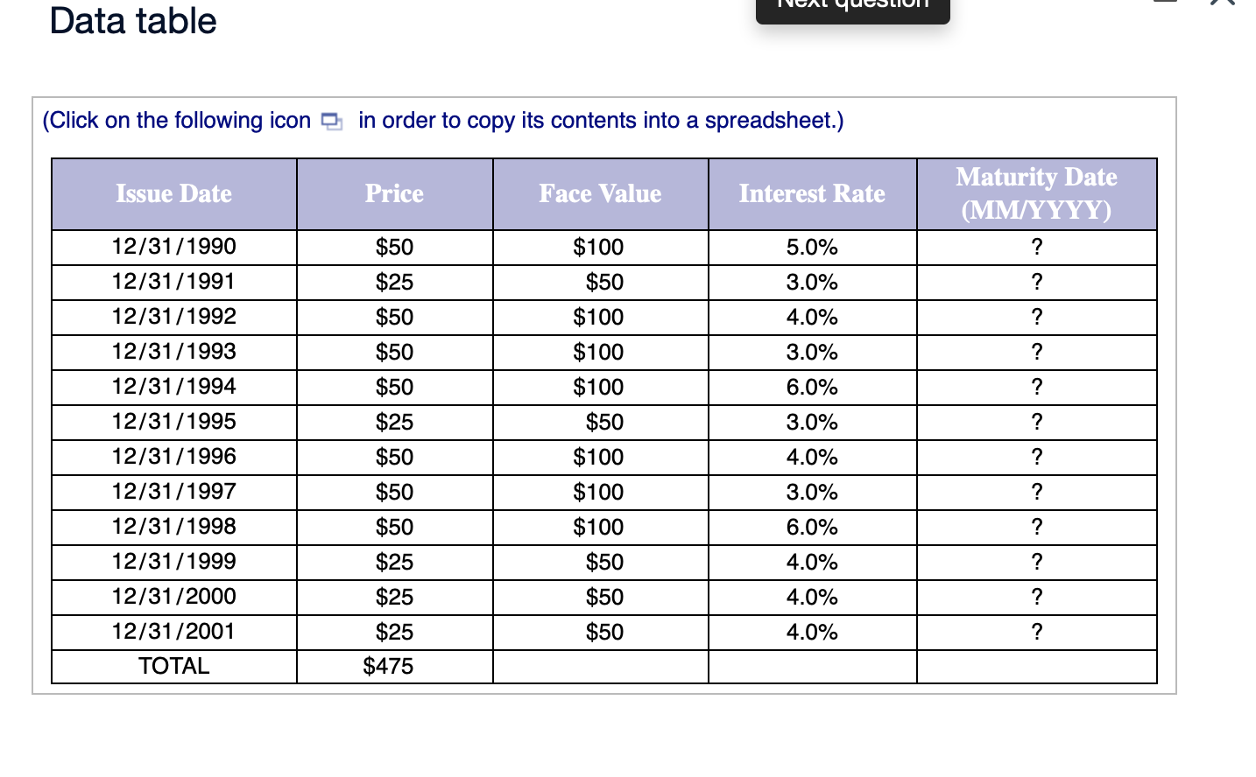
Task: Select the Issue Date column header
Action: 173,193
